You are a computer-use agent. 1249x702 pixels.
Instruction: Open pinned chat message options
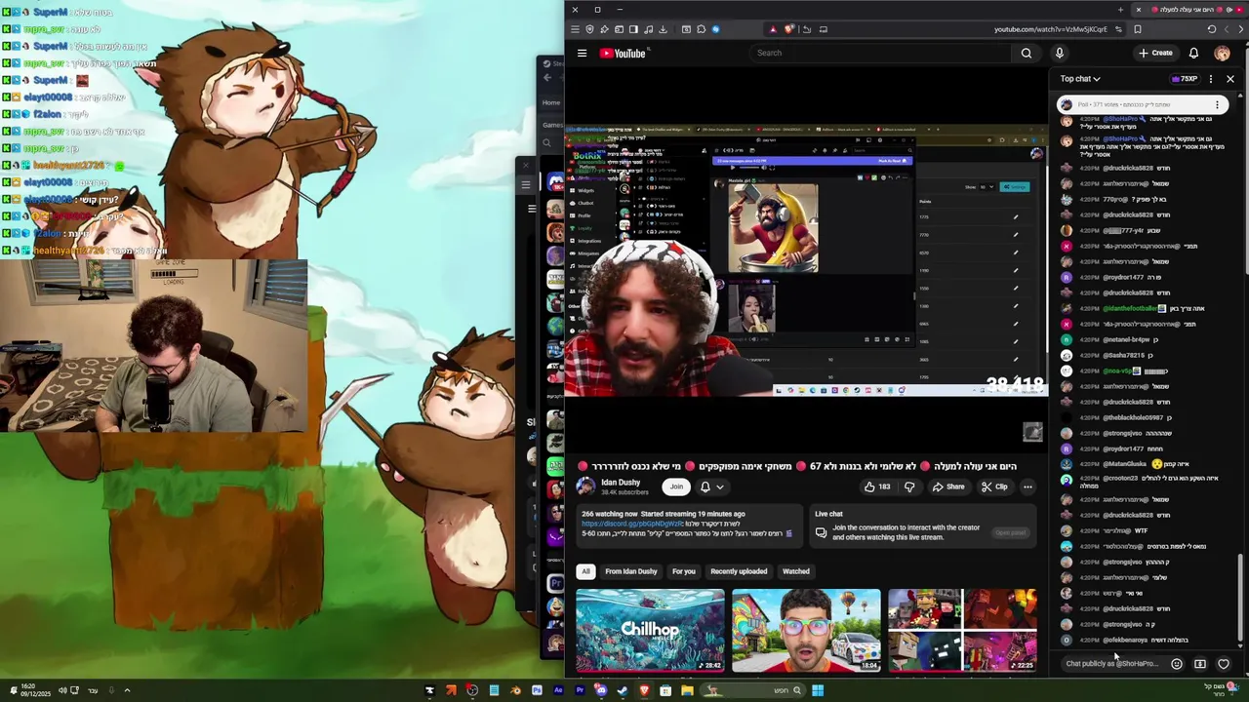tap(1217, 104)
